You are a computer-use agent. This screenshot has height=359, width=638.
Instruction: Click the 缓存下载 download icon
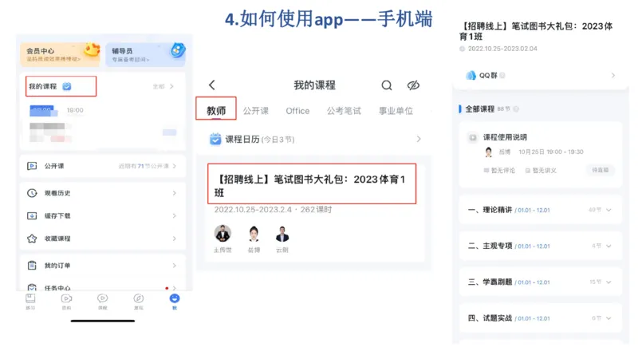pos(32,215)
